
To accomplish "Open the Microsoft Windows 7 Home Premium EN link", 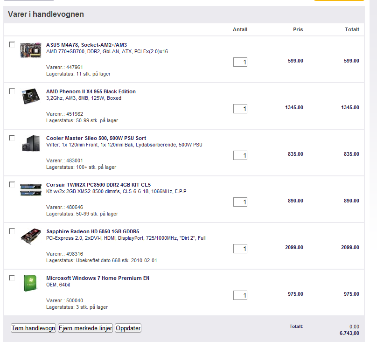I will point(98,278).
